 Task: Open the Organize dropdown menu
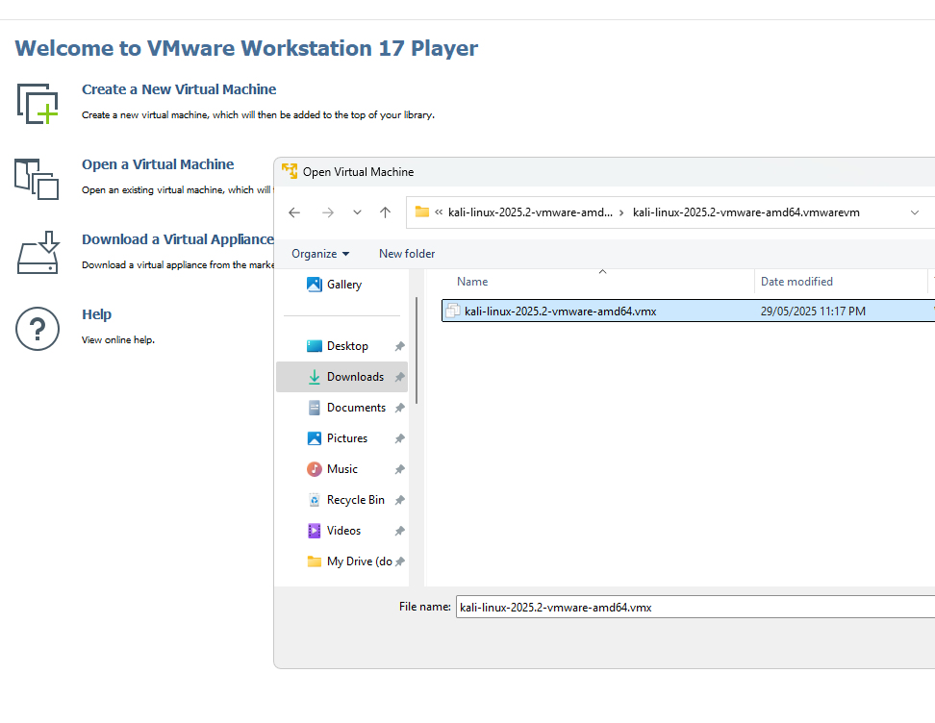[x=320, y=254]
